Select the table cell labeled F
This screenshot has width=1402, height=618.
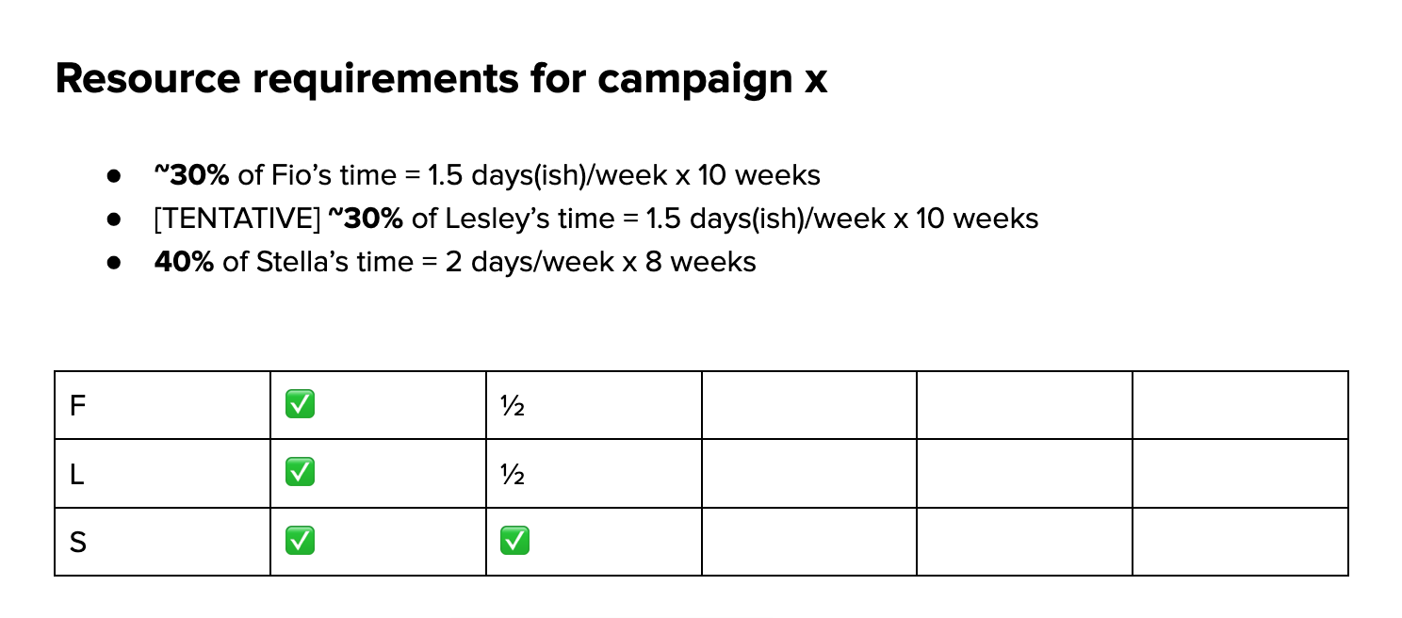click(x=162, y=406)
